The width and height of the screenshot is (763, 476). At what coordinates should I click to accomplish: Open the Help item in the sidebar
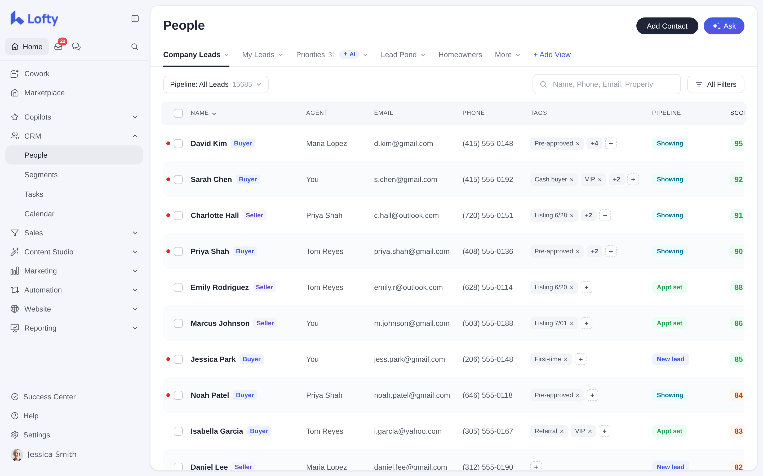tap(30, 416)
